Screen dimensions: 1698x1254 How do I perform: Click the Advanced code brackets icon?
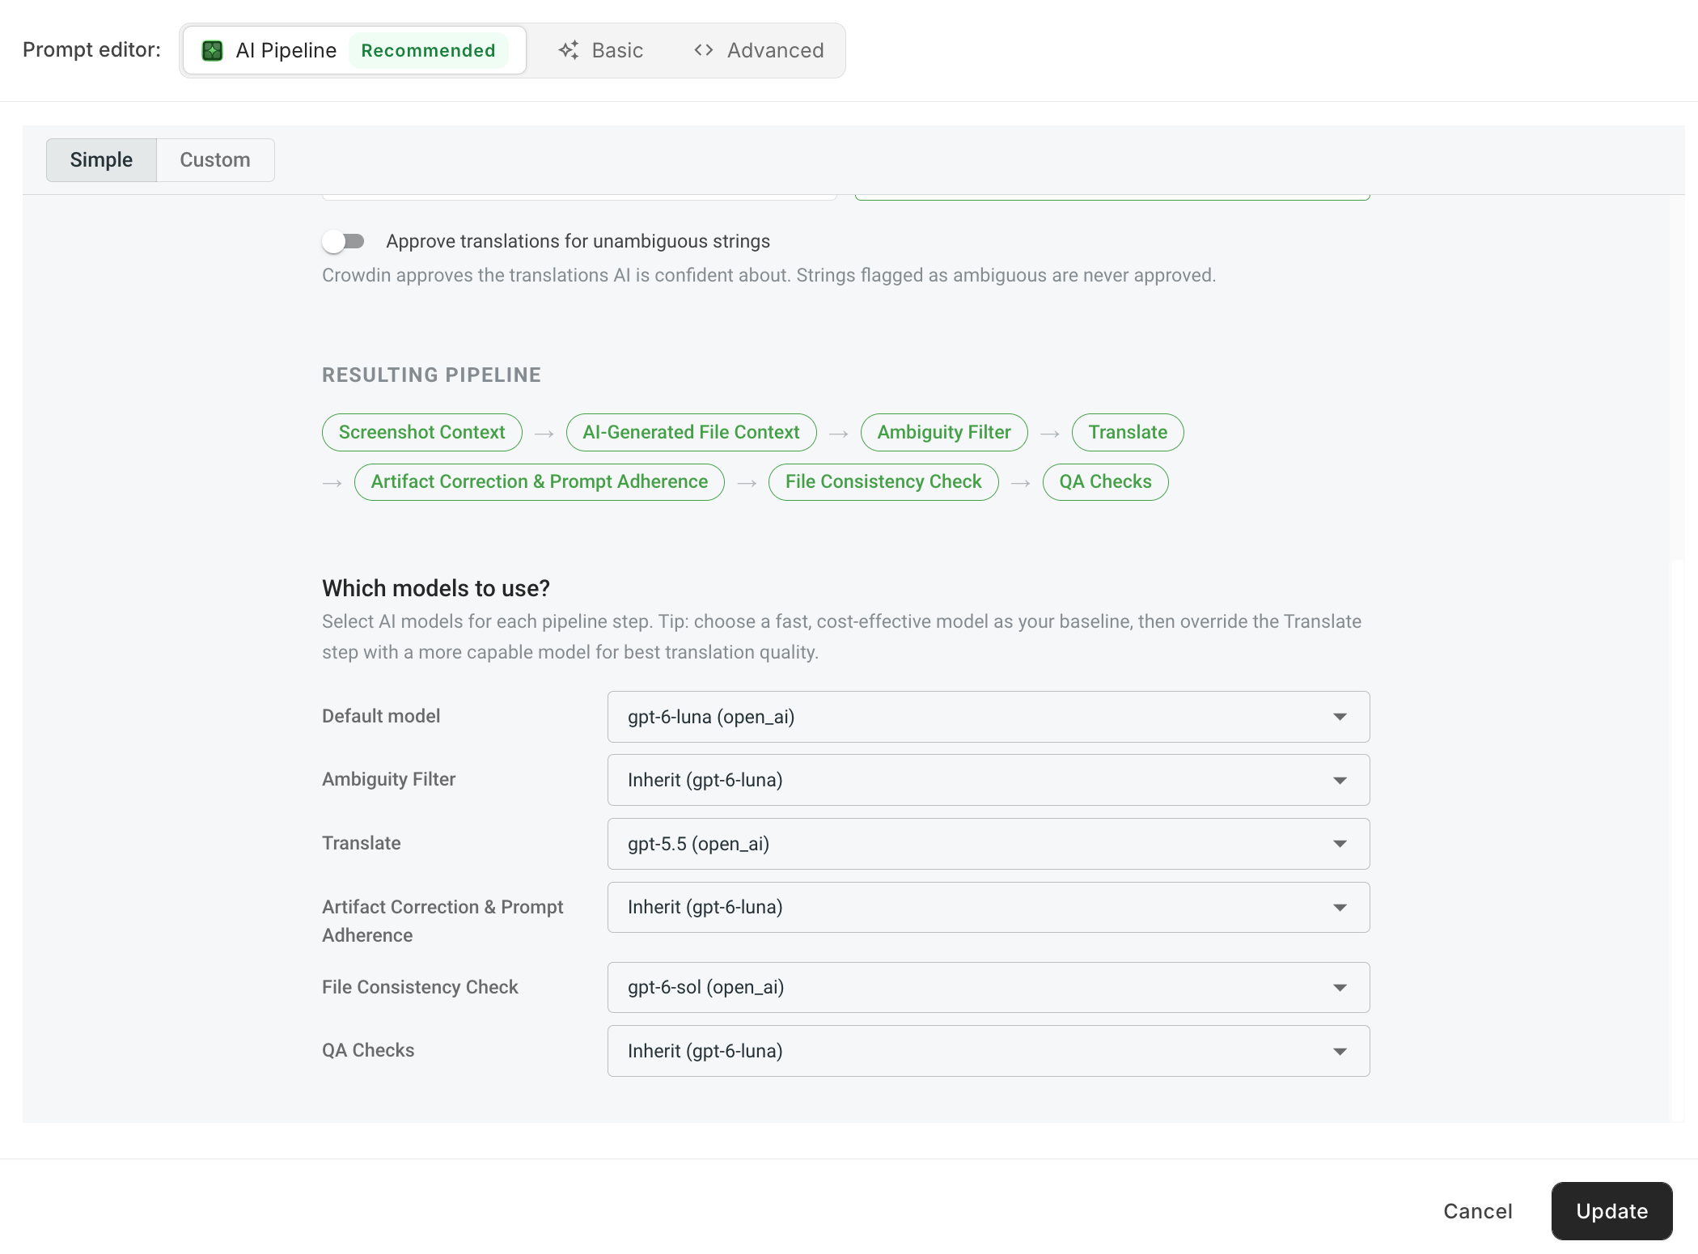[704, 50]
